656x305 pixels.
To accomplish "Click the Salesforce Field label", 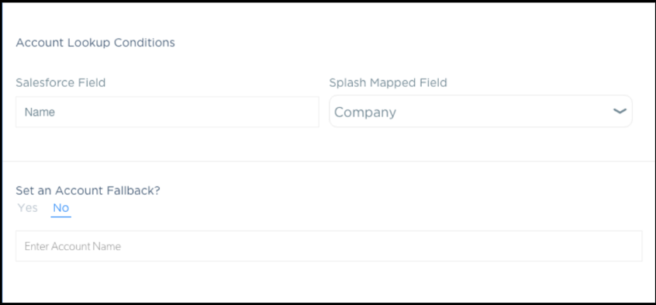I will [x=60, y=83].
